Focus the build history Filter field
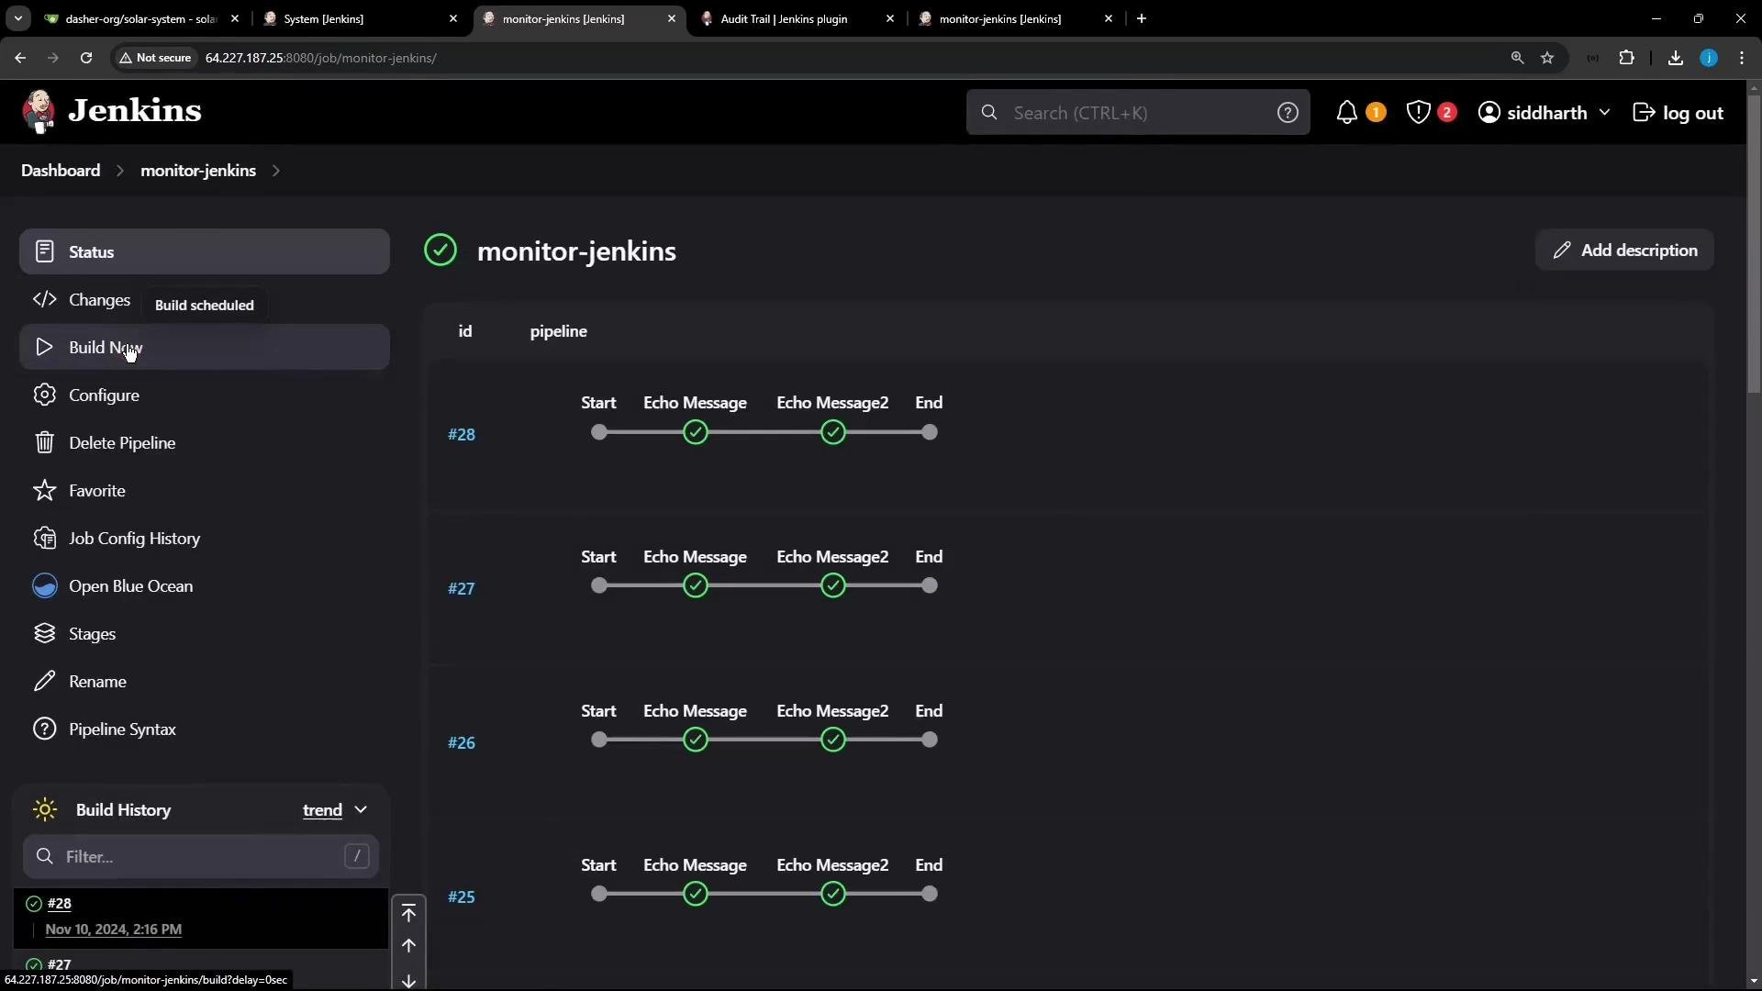1762x991 pixels. 201,856
